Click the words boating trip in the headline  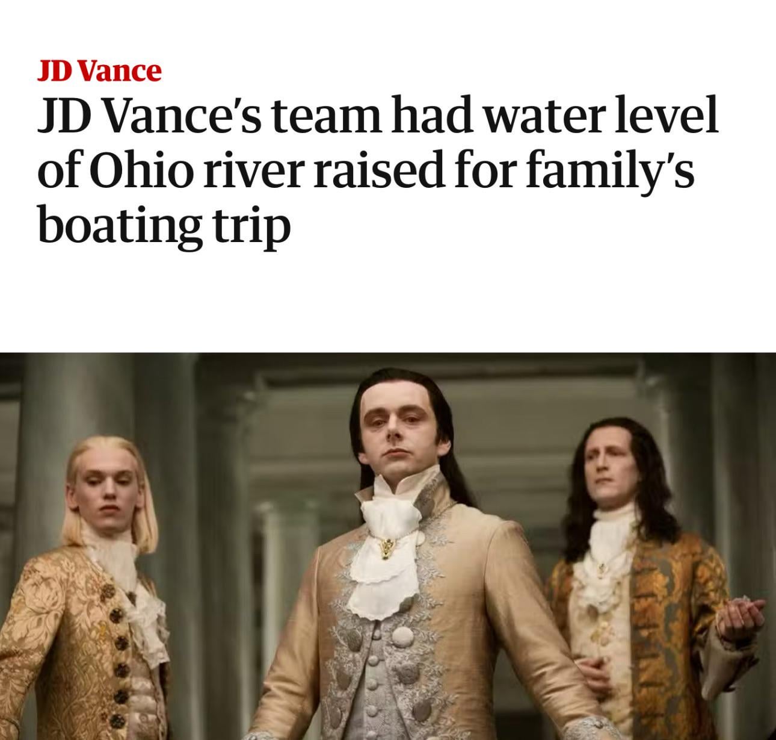(164, 228)
